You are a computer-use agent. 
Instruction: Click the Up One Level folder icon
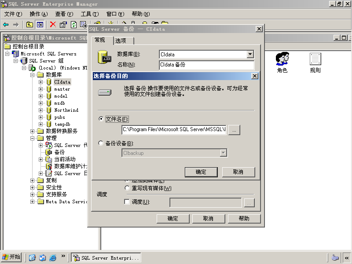coord(29,25)
